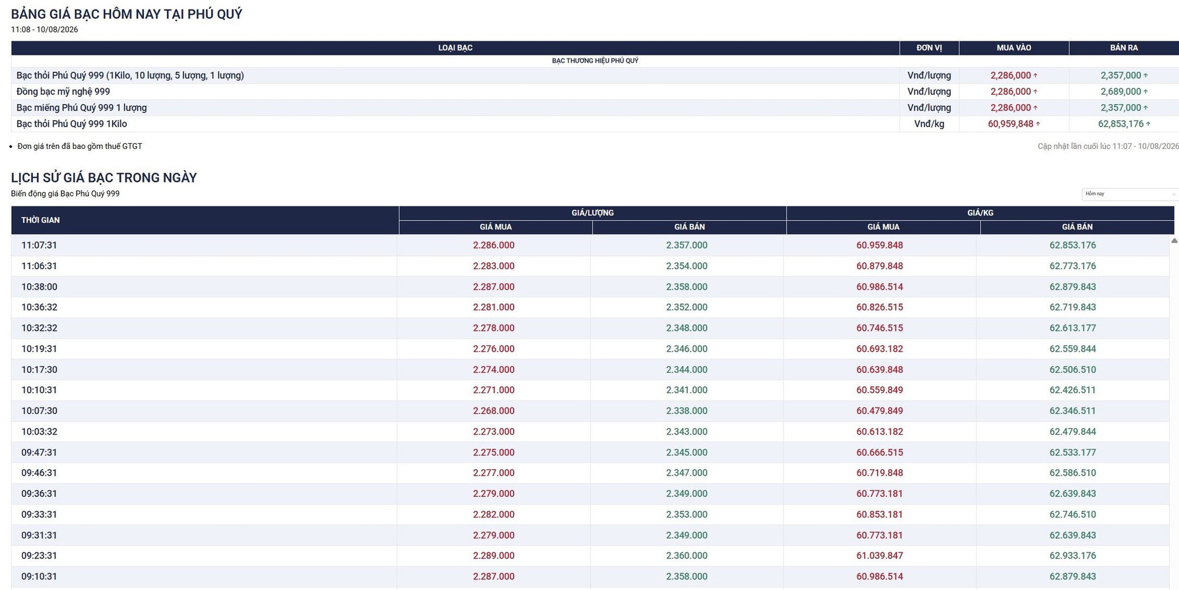Click the BÁN RA column header
The height and width of the screenshot is (590, 1179).
[x=1124, y=48]
